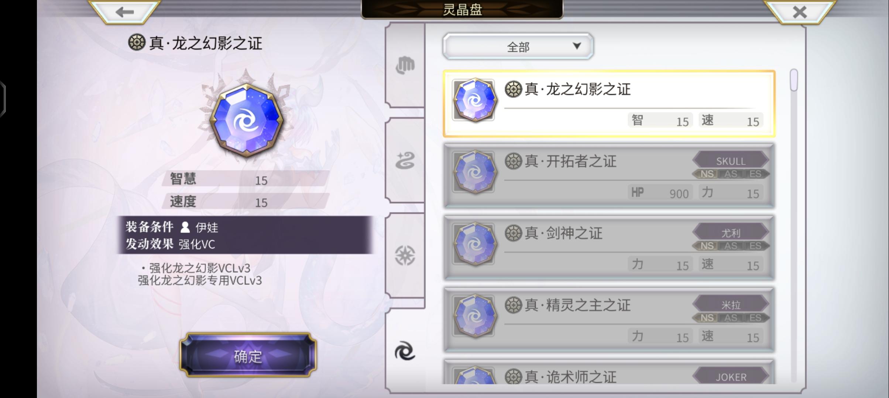This screenshot has height=398, width=889.
Task: Close the 灵晶盘 panel
Action: (x=800, y=12)
